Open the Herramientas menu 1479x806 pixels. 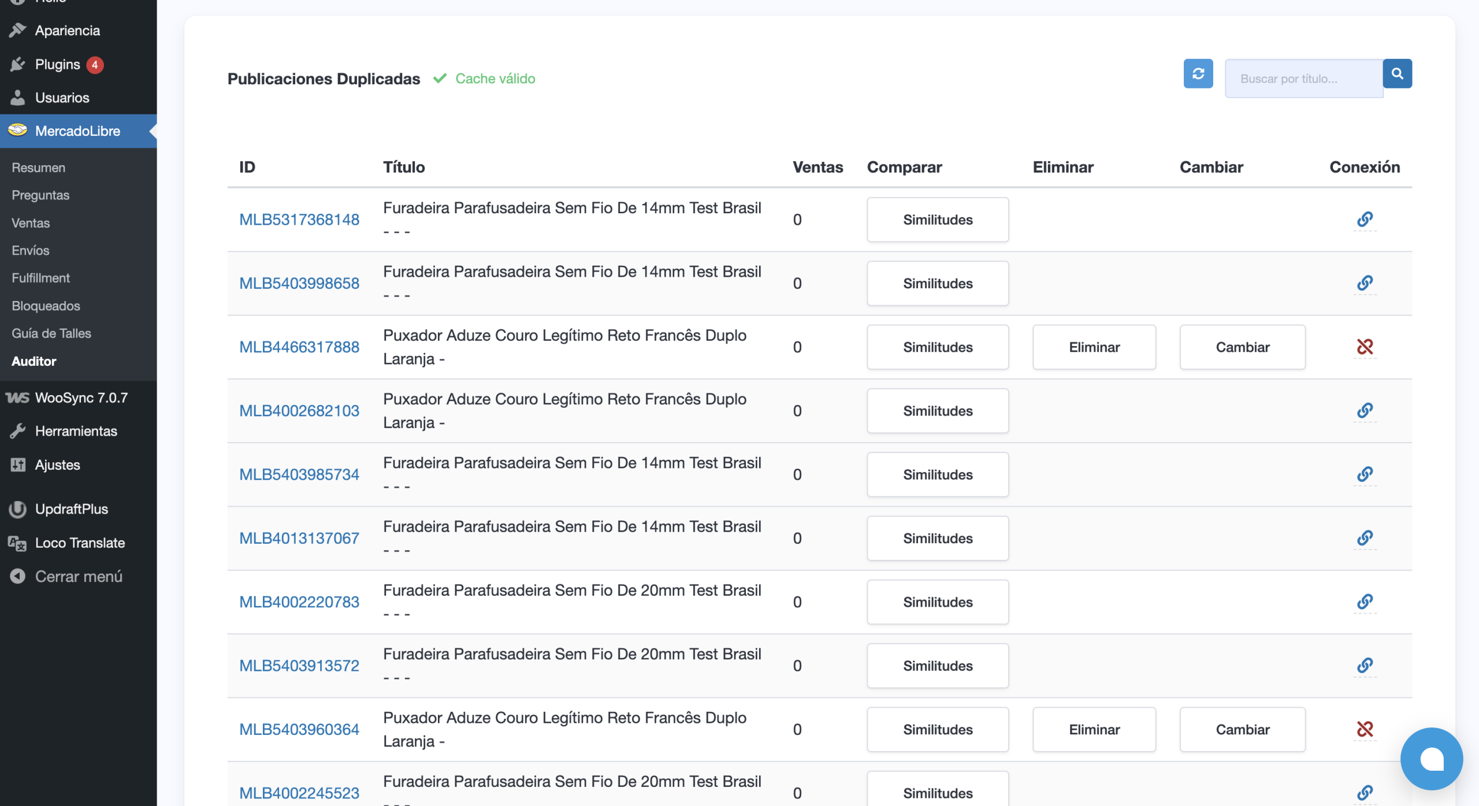(79, 431)
